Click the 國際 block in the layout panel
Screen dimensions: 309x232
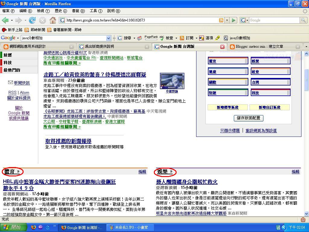tap(228, 82)
